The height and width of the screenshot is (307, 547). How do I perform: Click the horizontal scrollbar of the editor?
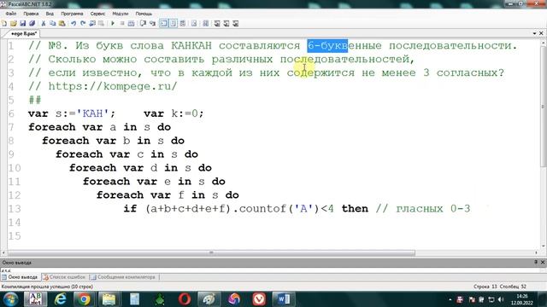click(x=211, y=253)
